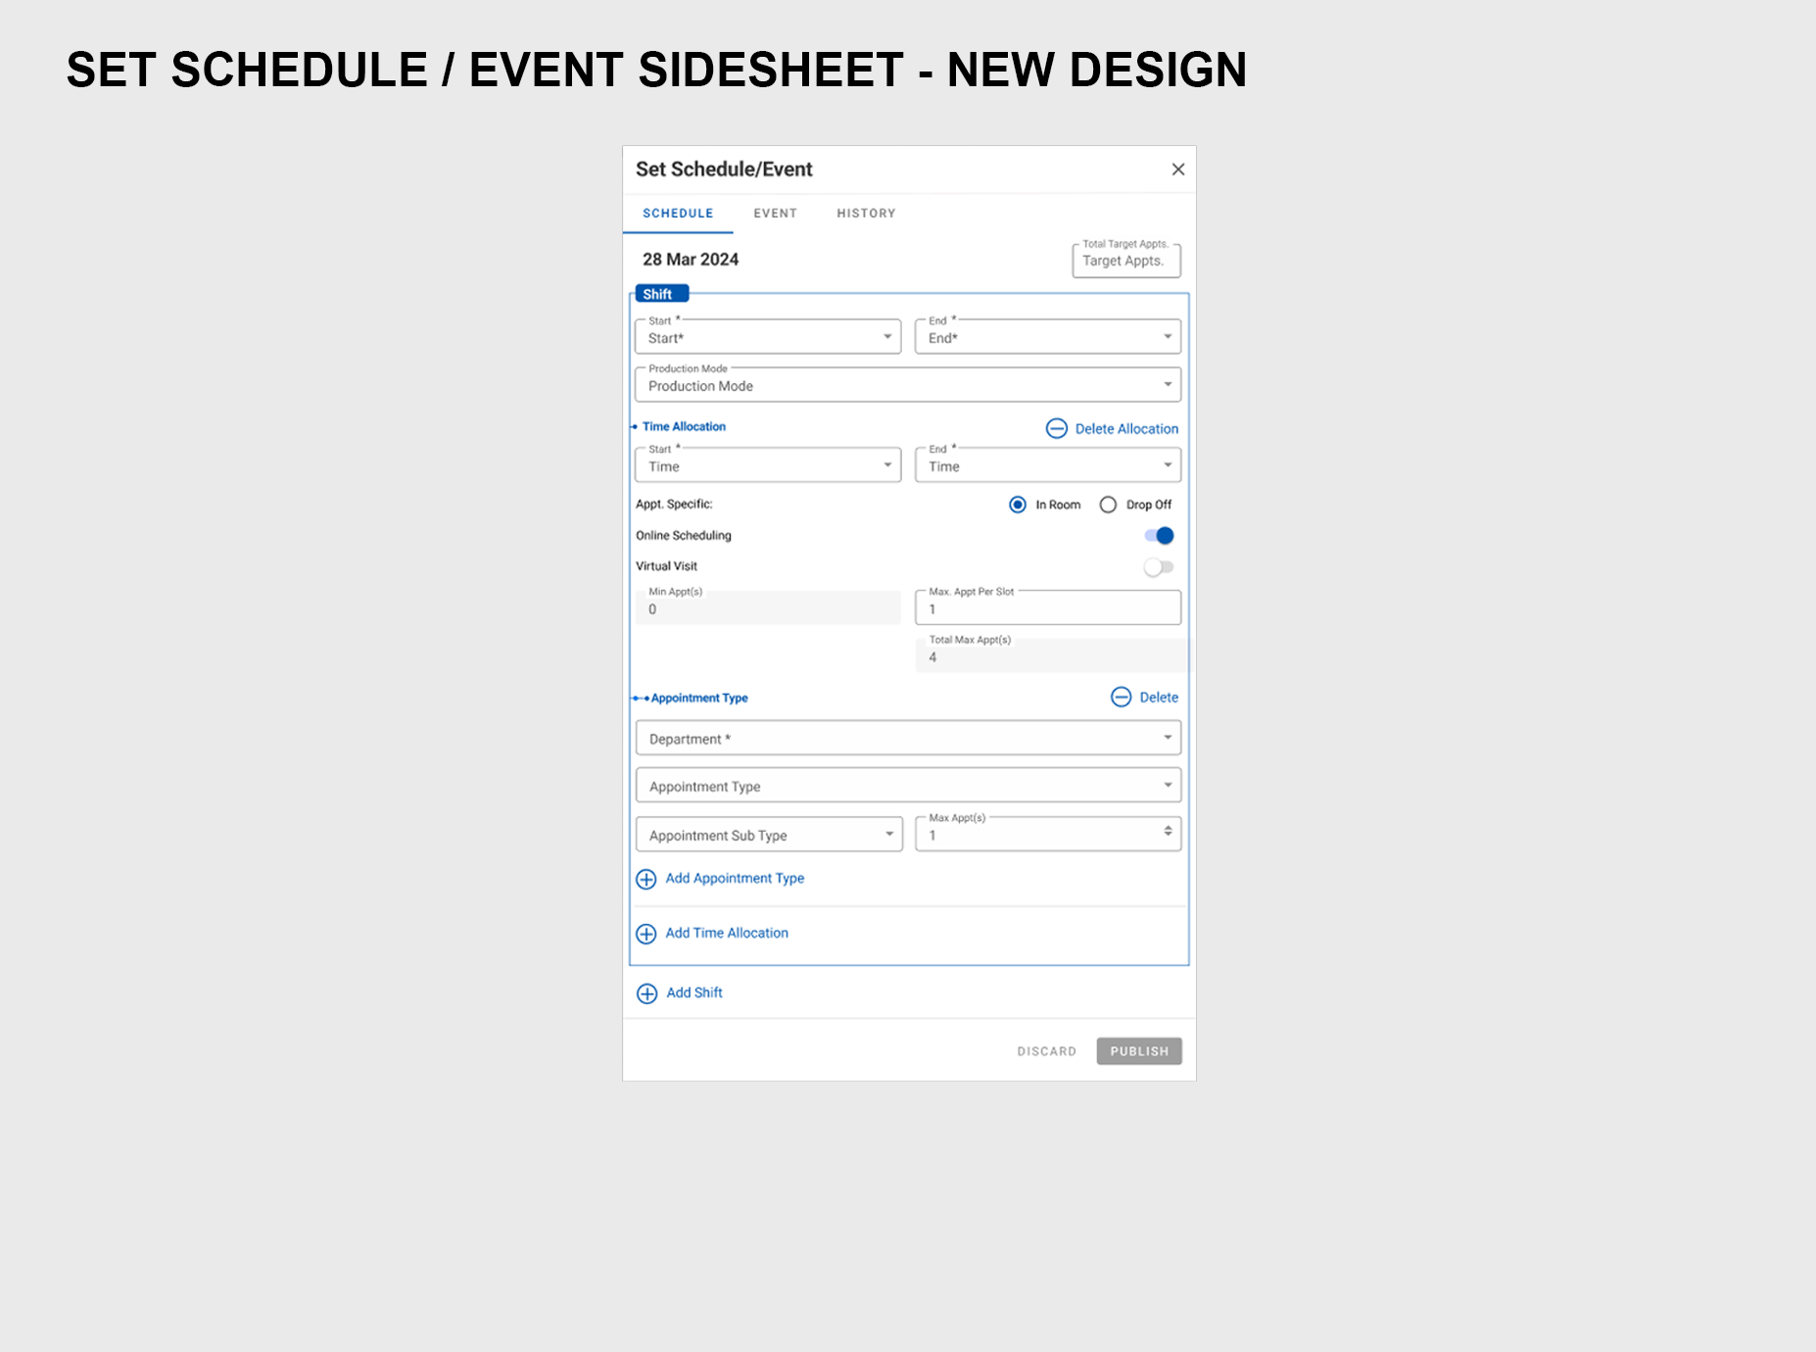This screenshot has width=1816, height=1352.
Task: Expand the Department dropdown
Action: pyautogui.click(x=907, y=738)
